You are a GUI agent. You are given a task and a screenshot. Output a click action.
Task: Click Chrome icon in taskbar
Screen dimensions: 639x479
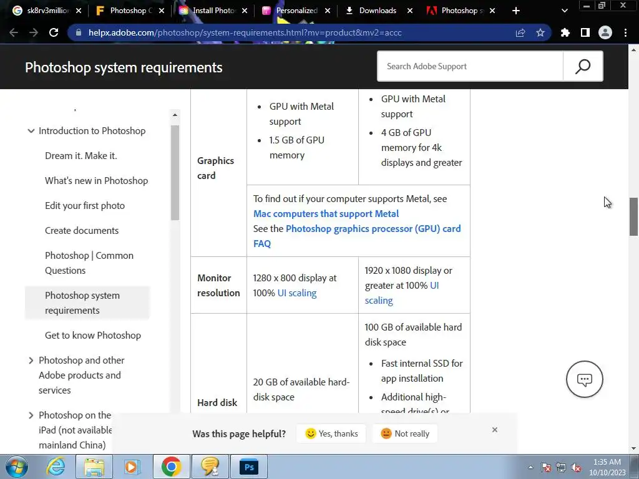coord(171,467)
